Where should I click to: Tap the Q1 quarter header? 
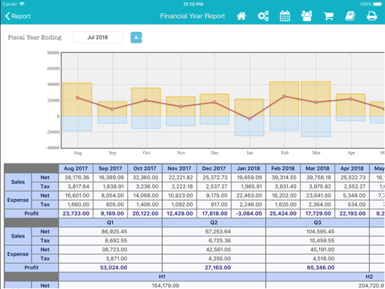click(110, 223)
